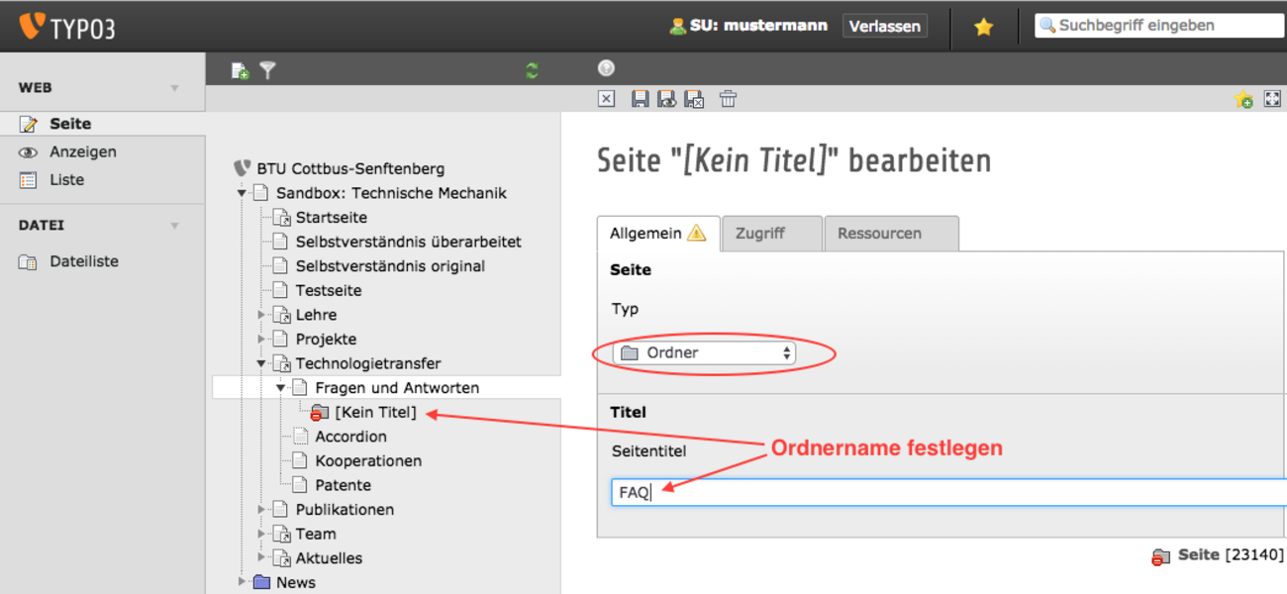Click save and close icon
This screenshot has height=594, width=1287.
tap(695, 99)
